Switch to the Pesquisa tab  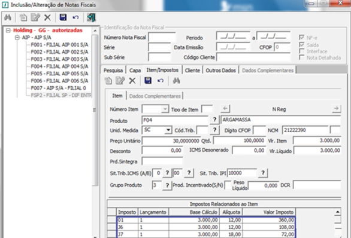tap(113, 71)
